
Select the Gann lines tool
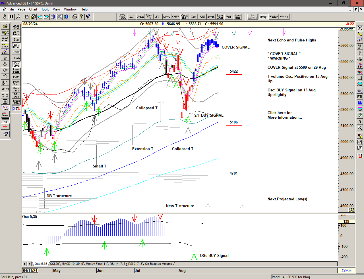[5, 114]
